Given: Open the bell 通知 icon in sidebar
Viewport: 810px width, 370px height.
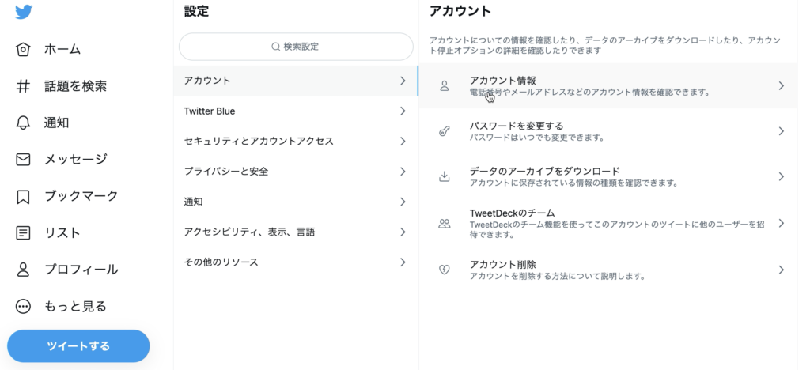Looking at the screenshot, I should coord(23,123).
